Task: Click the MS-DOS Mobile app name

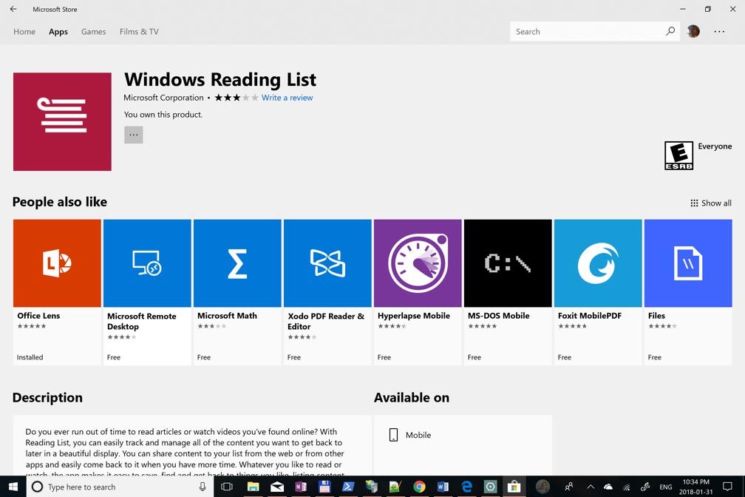Action: coord(498,316)
